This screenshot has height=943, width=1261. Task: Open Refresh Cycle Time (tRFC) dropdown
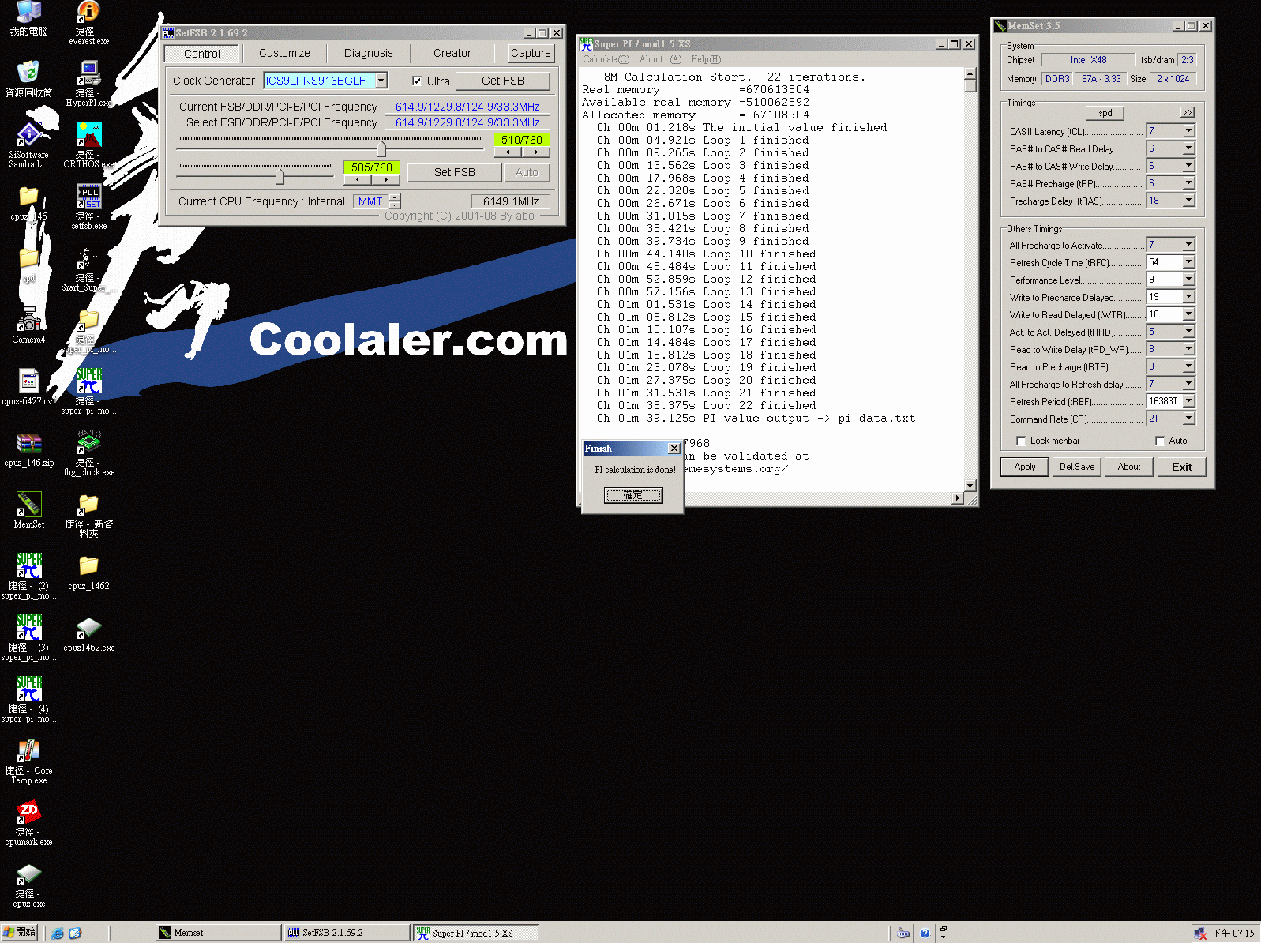[1189, 262]
